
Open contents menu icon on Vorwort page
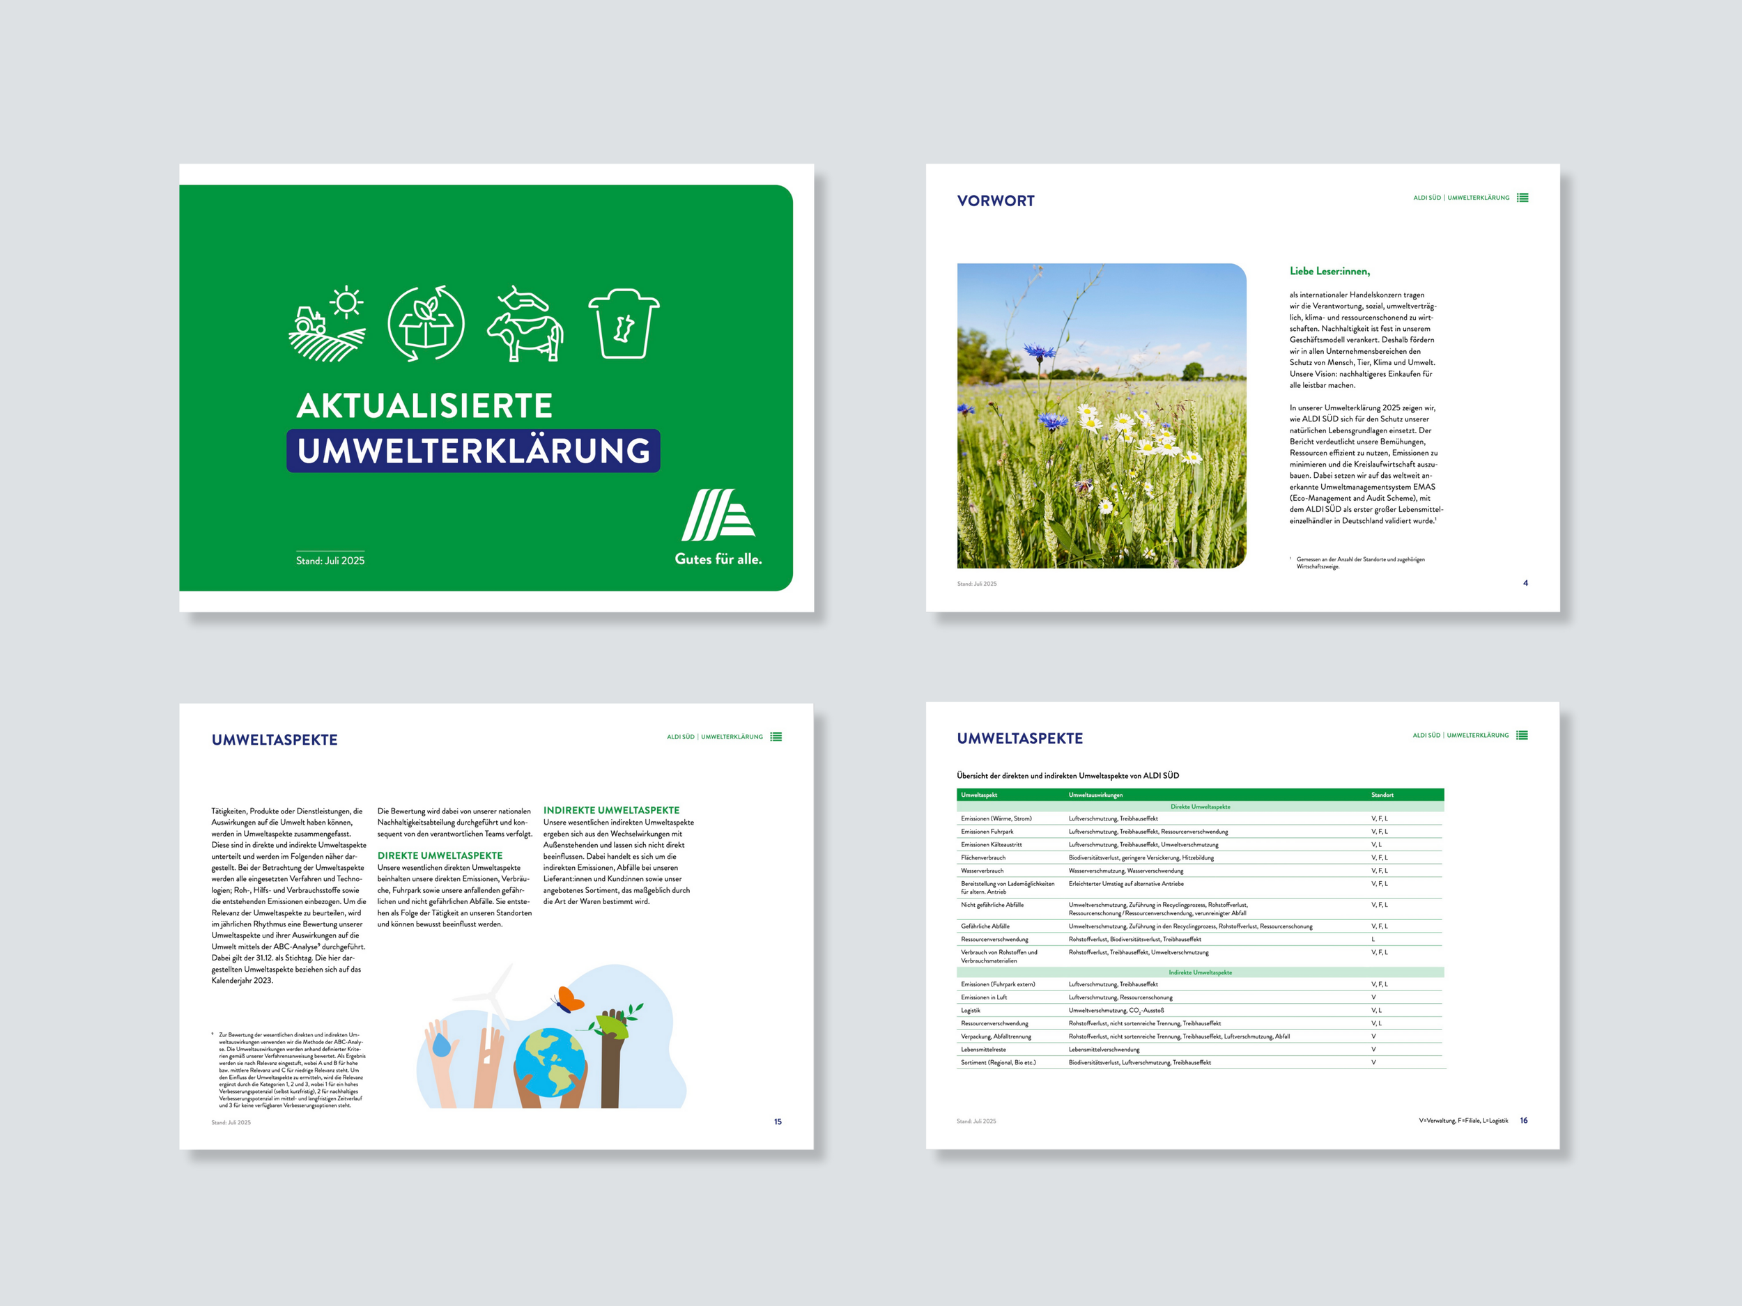[x=1523, y=198]
